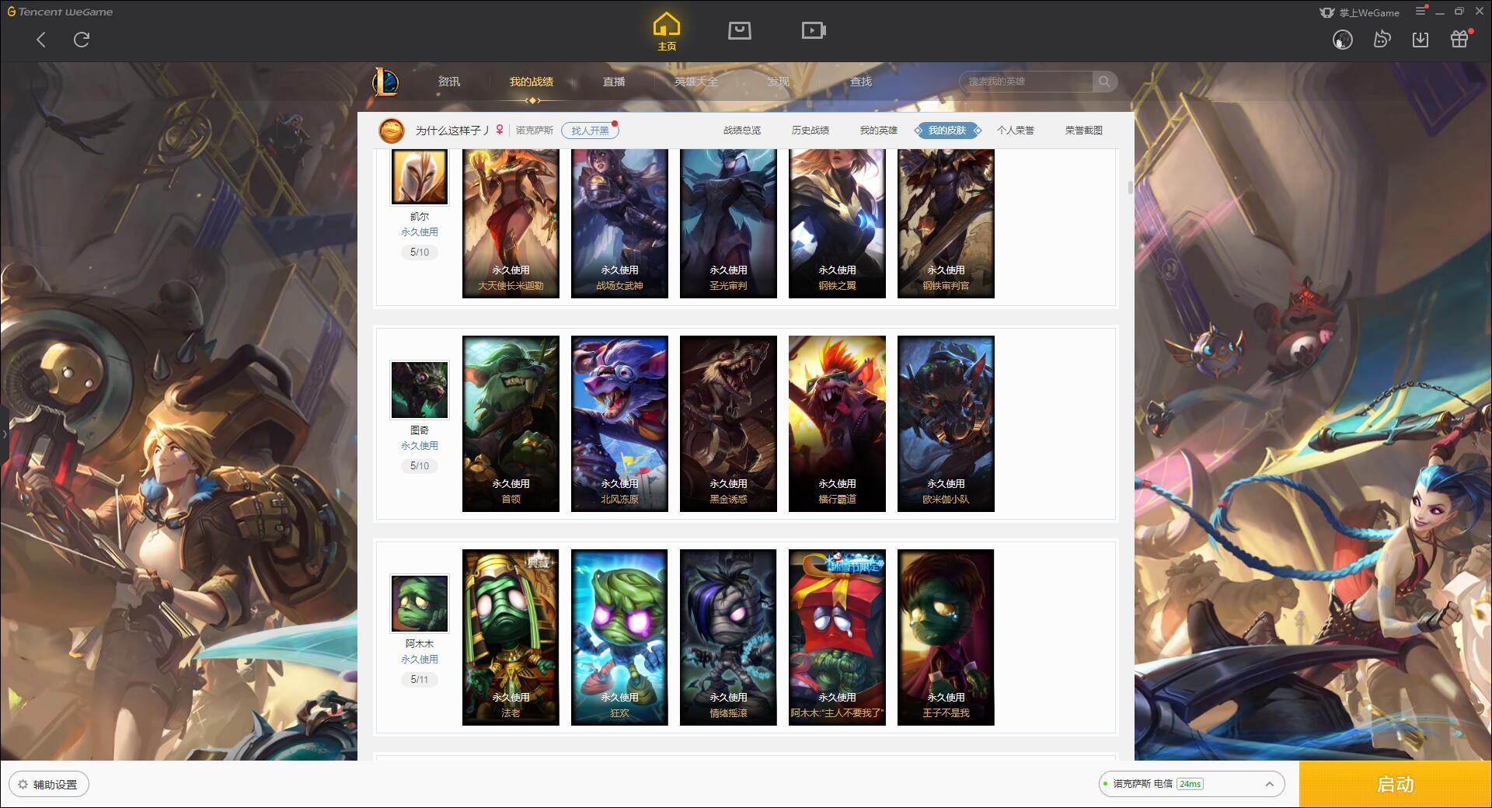
Task: Open the gift box icon
Action: (1459, 39)
